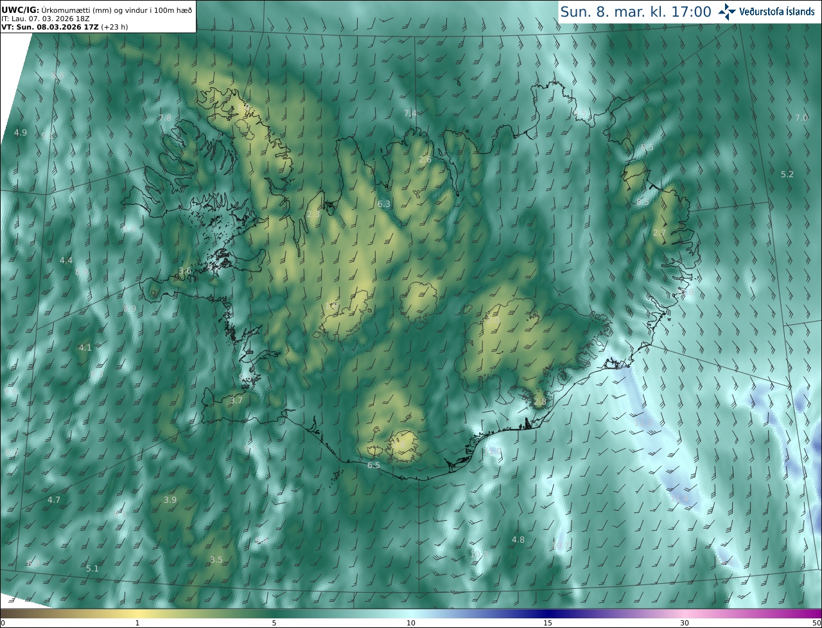Click the '10' tick on the color scale
The height and width of the screenshot is (628, 822).
(411, 623)
